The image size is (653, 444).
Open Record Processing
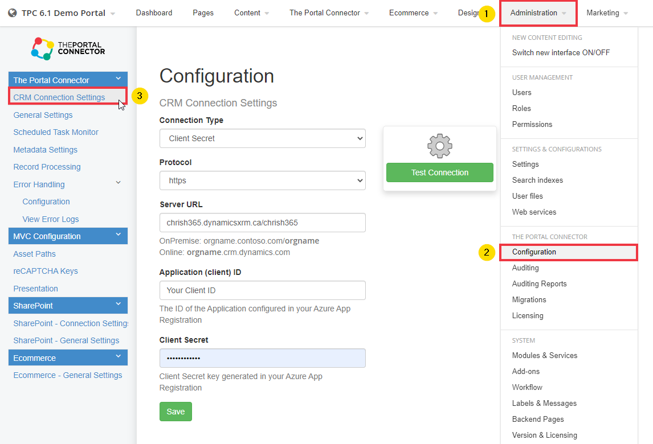click(47, 167)
